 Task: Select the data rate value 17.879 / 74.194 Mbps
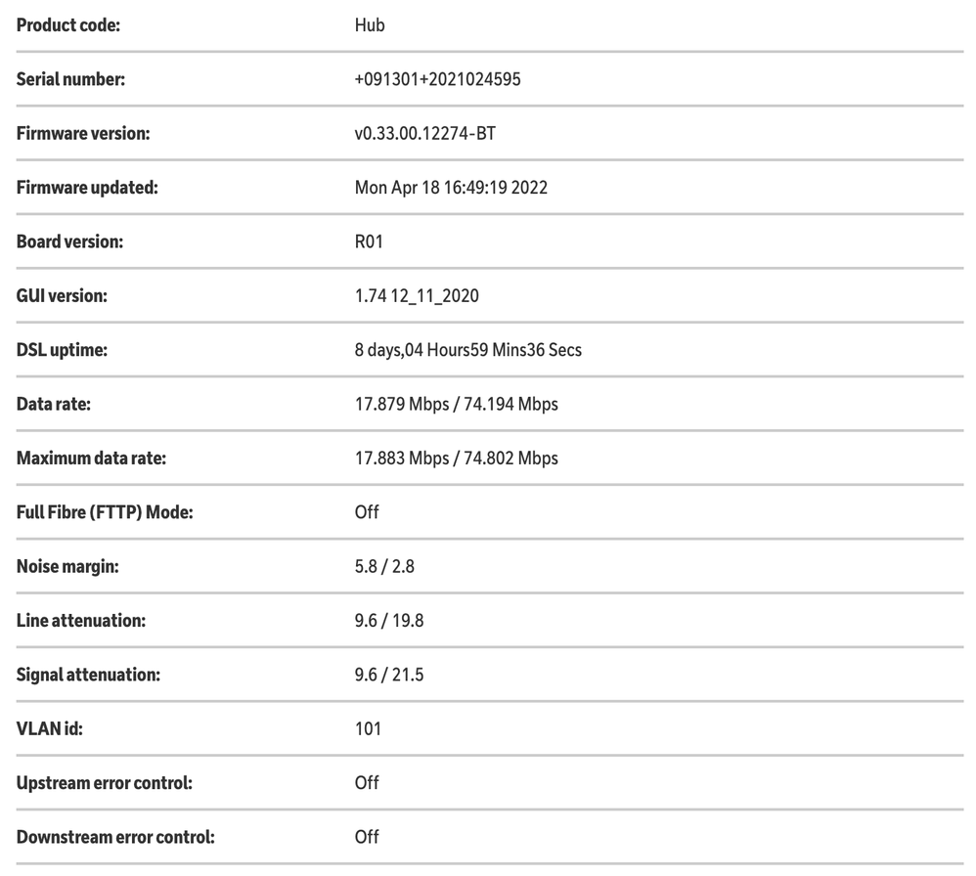[x=457, y=403]
